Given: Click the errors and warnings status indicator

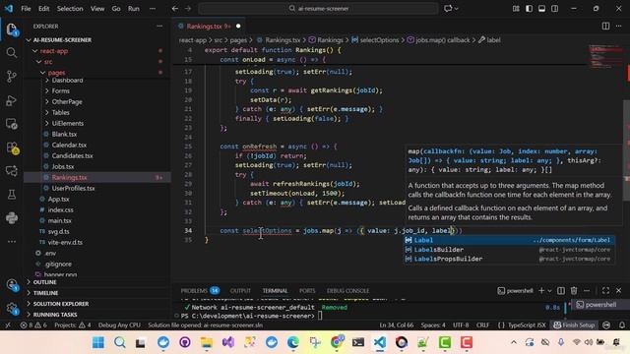Looking at the screenshot, I should [33, 325].
